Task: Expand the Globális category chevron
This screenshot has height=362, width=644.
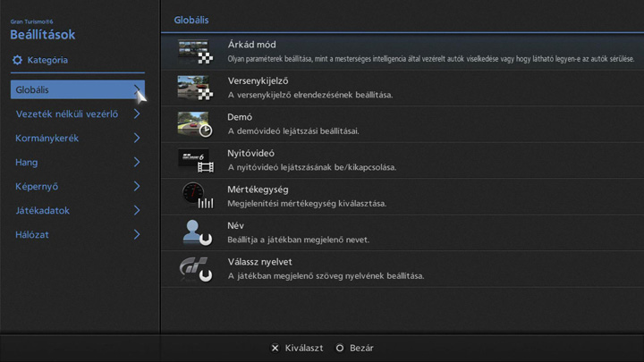Action: click(137, 89)
